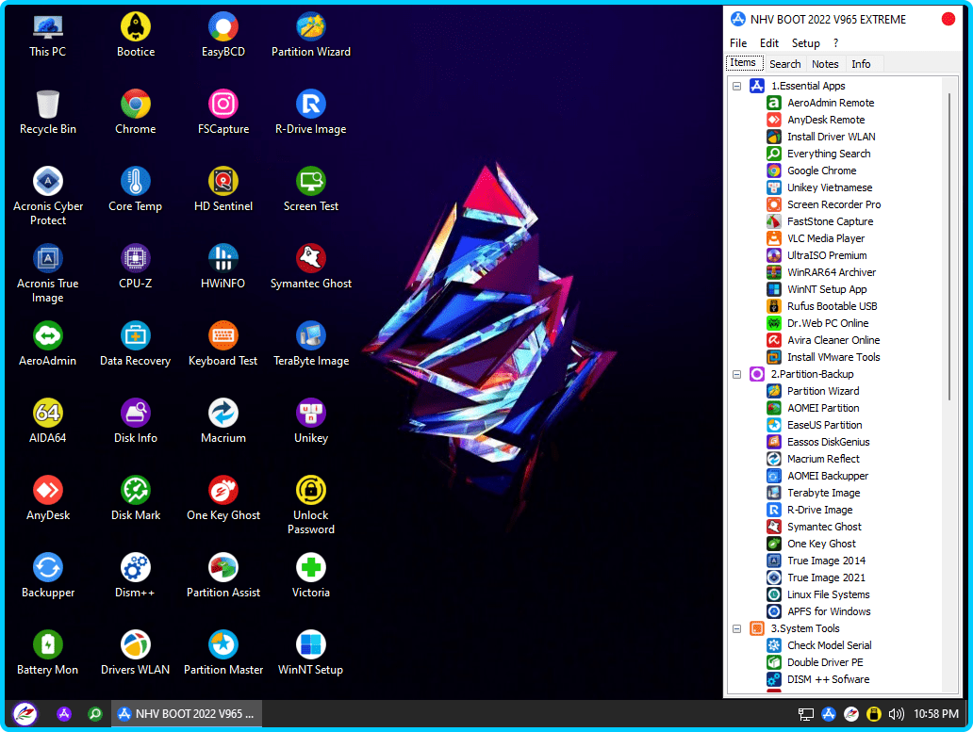Screen dimensions: 973x732
Task: Launch CPU-Z from the desktop
Action: coord(136,259)
